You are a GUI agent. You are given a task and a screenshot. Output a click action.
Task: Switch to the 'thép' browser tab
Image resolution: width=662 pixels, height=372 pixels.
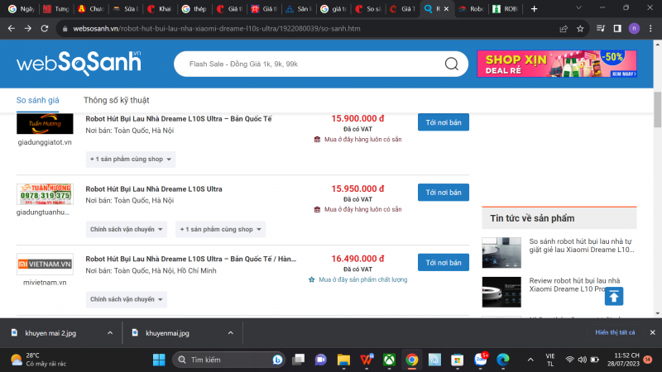tap(194, 9)
